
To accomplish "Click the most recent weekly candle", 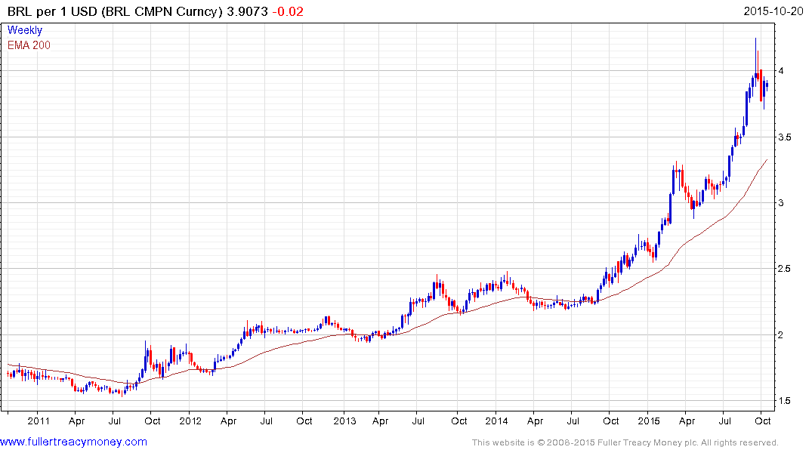I will coord(767,85).
